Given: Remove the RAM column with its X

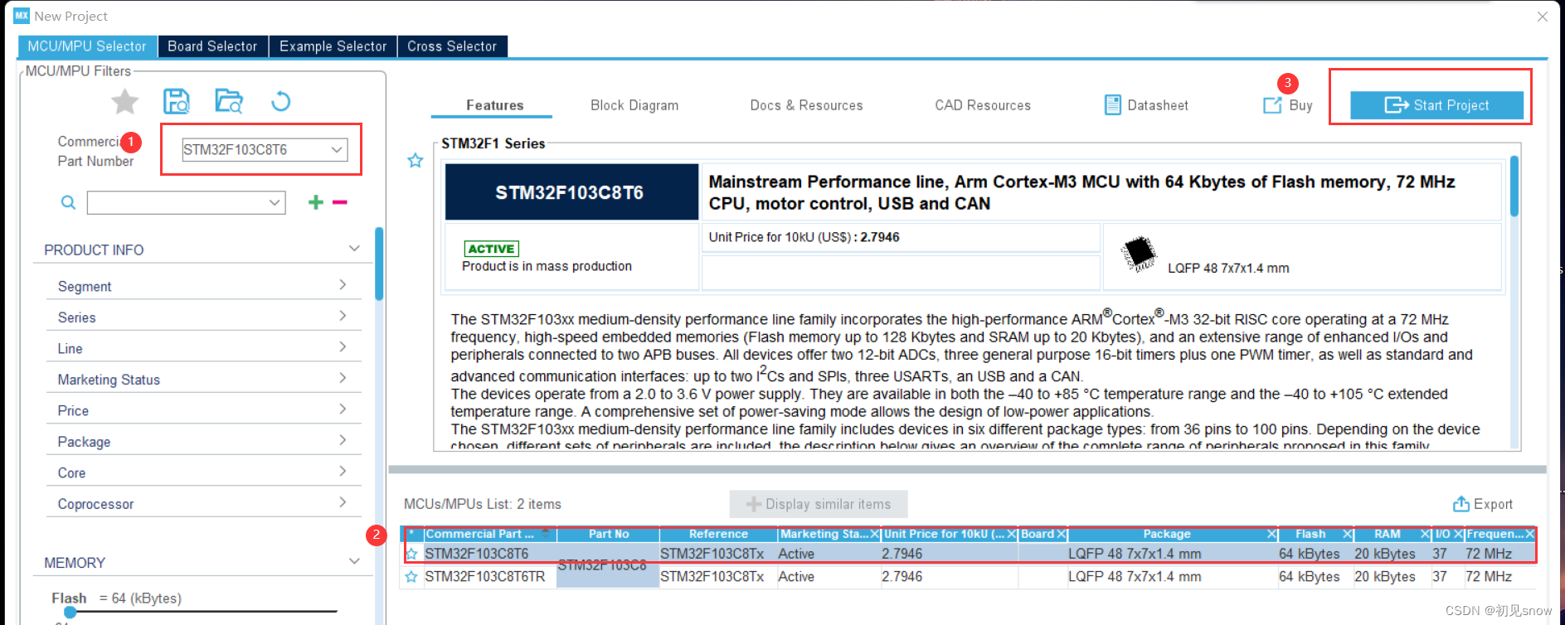Looking at the screenshot, I should tap(1426, 535).
